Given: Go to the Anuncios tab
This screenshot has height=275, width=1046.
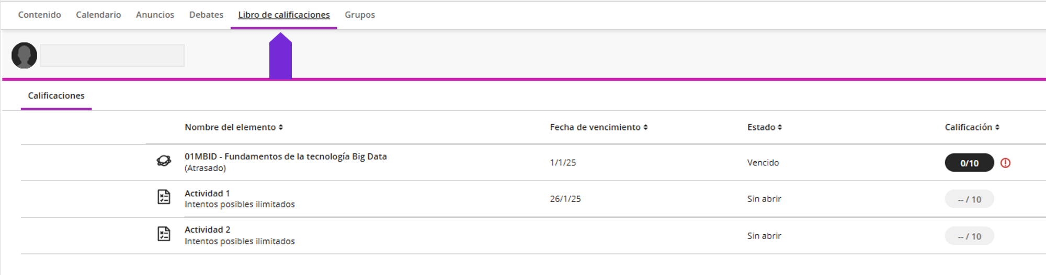Looking at the screenshot, I should click(x=155, y=15).
